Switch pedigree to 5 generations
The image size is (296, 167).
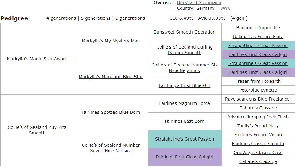[x=95, y=18]
